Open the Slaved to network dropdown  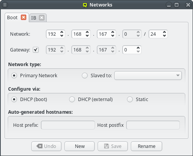(148, 76)
